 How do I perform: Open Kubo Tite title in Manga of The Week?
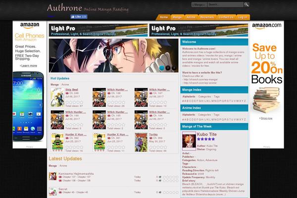pos(206,134)
